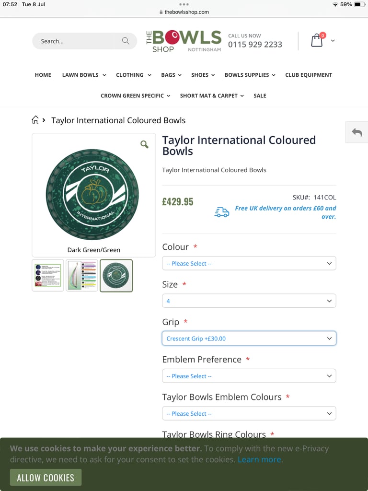This screenshot has width=368, height=491.
Task: Open the Sale menu item
Action: click(x=260, y=95)
